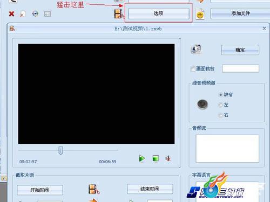Click the 开始时间 button

tap(40, 190)
